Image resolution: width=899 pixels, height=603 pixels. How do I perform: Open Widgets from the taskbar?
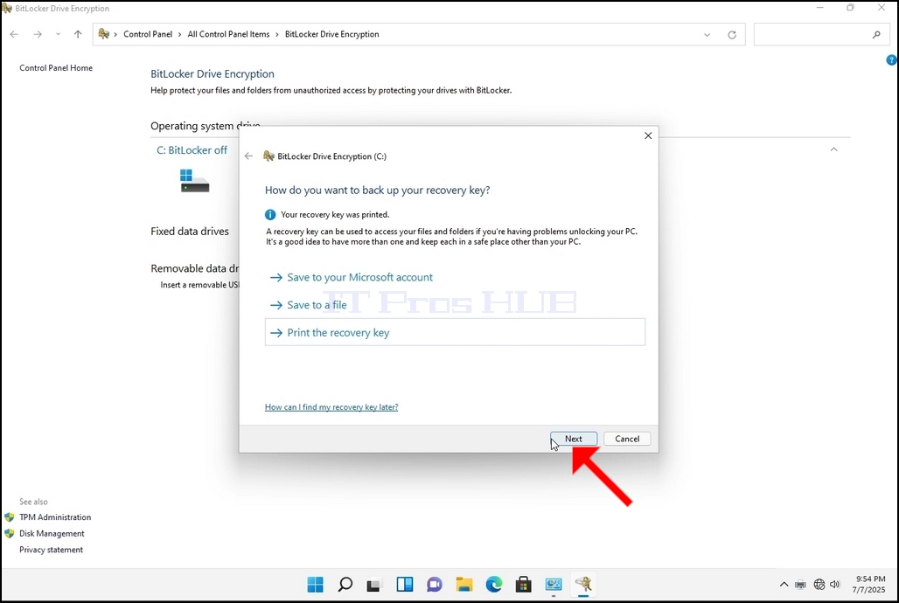405,585
